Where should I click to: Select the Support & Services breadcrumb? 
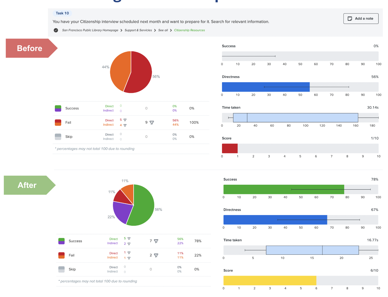tap(138, 30)
